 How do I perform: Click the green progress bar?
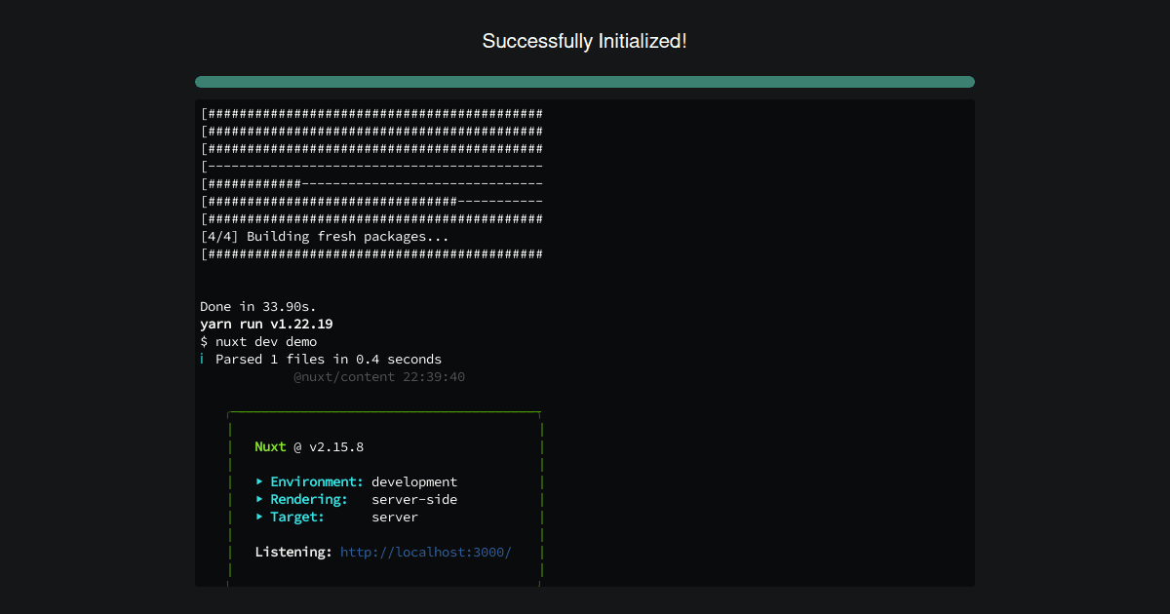(x=585, y=82)
